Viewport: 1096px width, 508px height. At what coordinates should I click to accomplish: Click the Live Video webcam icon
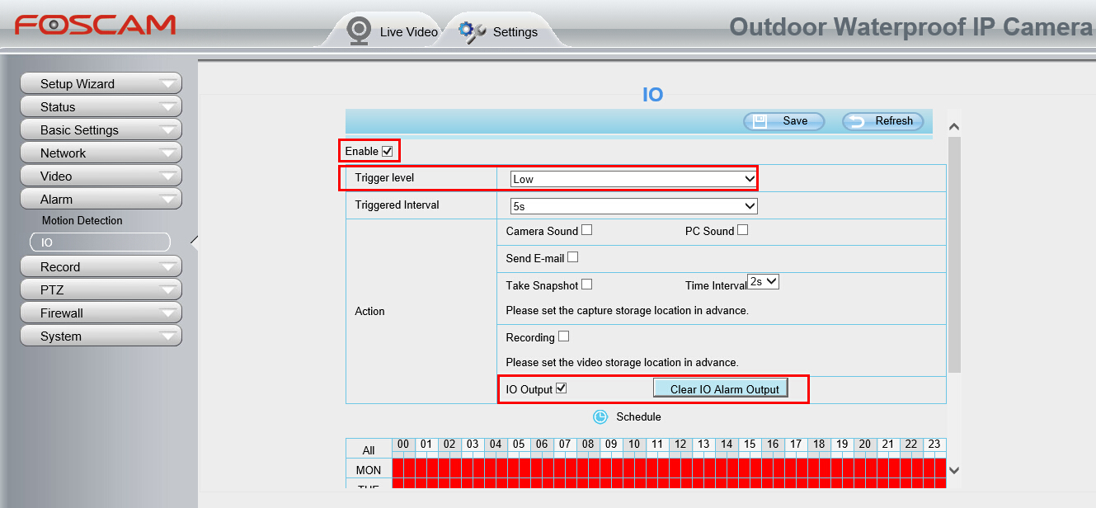click(x=359, y=31)
